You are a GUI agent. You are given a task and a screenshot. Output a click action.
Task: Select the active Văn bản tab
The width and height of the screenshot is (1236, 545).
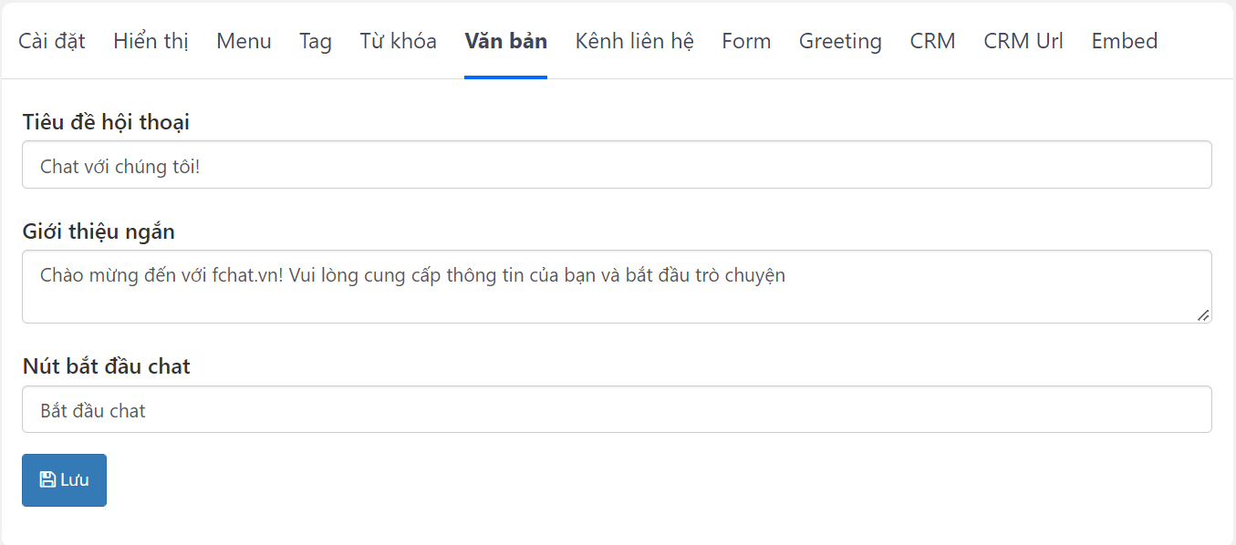505,41
